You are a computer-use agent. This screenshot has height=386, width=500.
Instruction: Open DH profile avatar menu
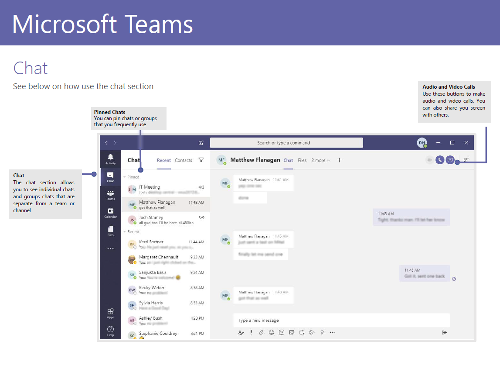422,143
